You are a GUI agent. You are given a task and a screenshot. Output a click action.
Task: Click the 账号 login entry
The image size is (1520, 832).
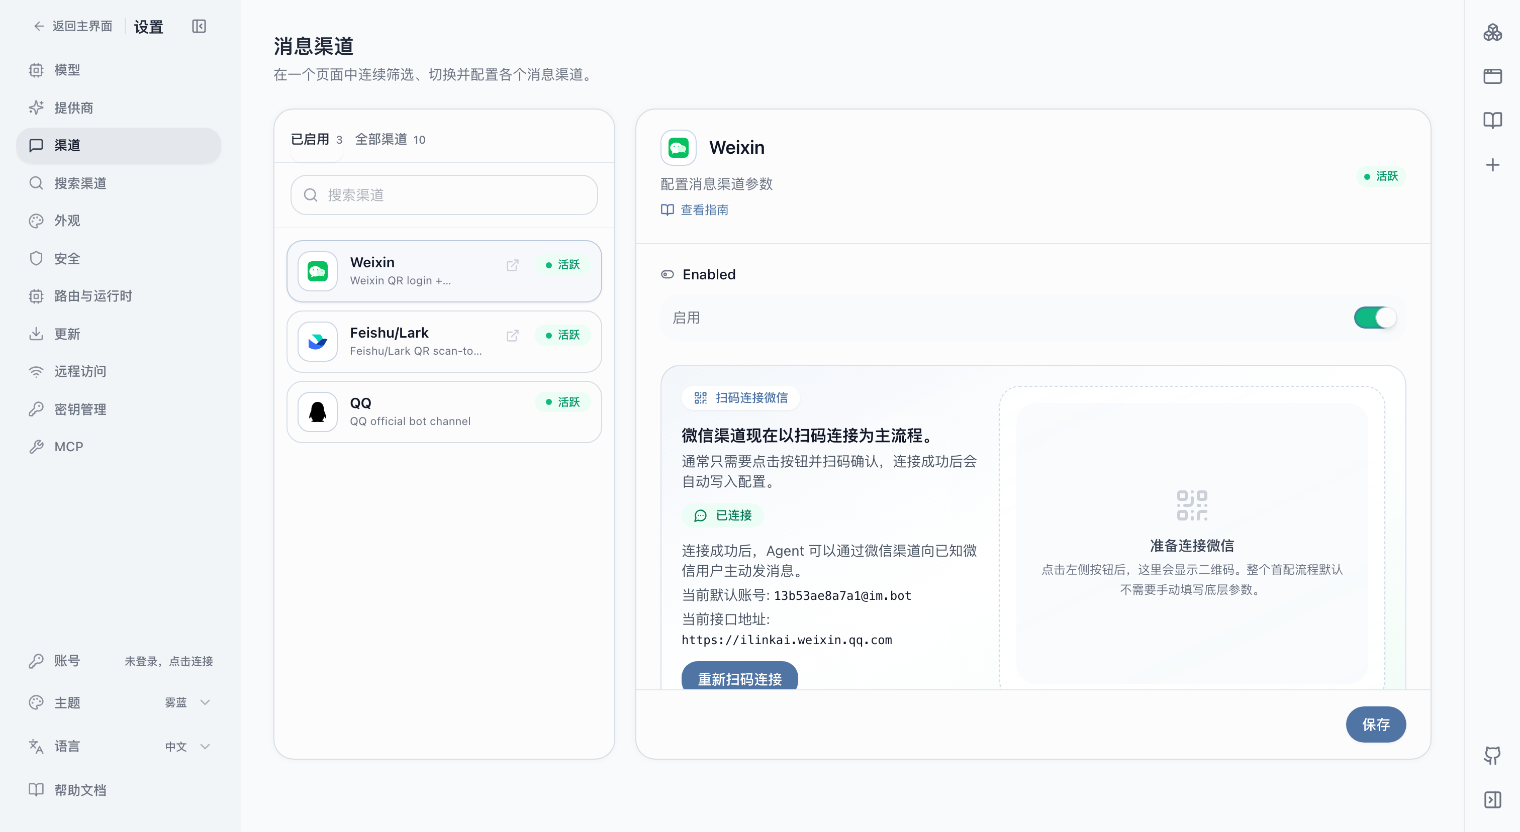(x=119, y=660)
